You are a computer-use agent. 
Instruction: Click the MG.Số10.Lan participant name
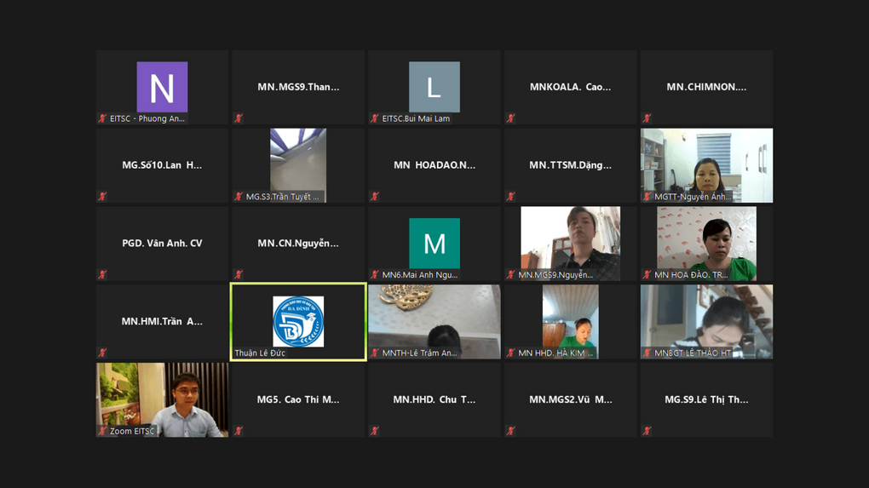coord(162,165)
